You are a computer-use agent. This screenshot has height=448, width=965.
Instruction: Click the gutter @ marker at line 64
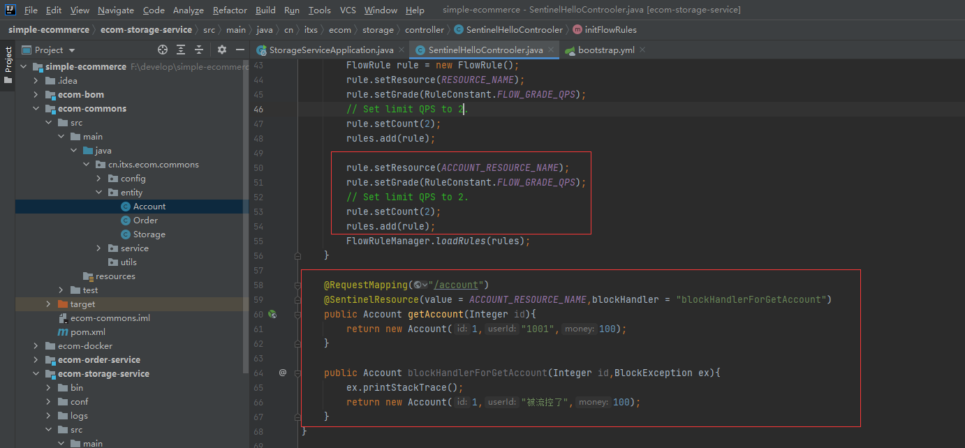[283, 373]
